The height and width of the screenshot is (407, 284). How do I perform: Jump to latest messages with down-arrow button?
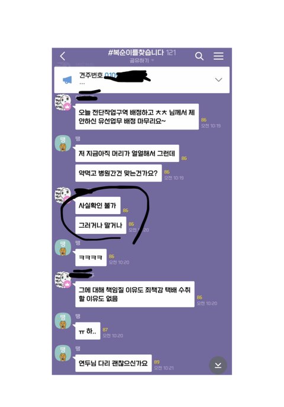tap(218, 365)
